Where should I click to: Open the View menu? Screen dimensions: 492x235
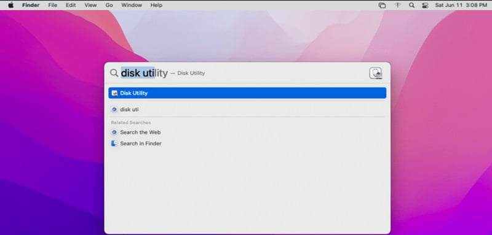coord(90,5)
